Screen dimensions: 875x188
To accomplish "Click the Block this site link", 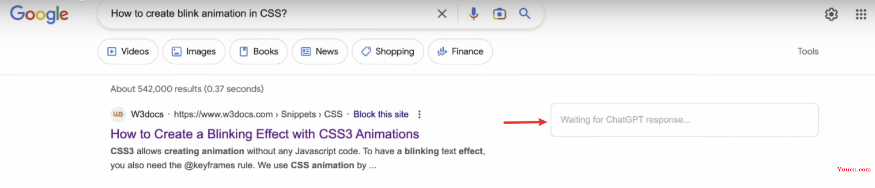I will tap(381, 114).
